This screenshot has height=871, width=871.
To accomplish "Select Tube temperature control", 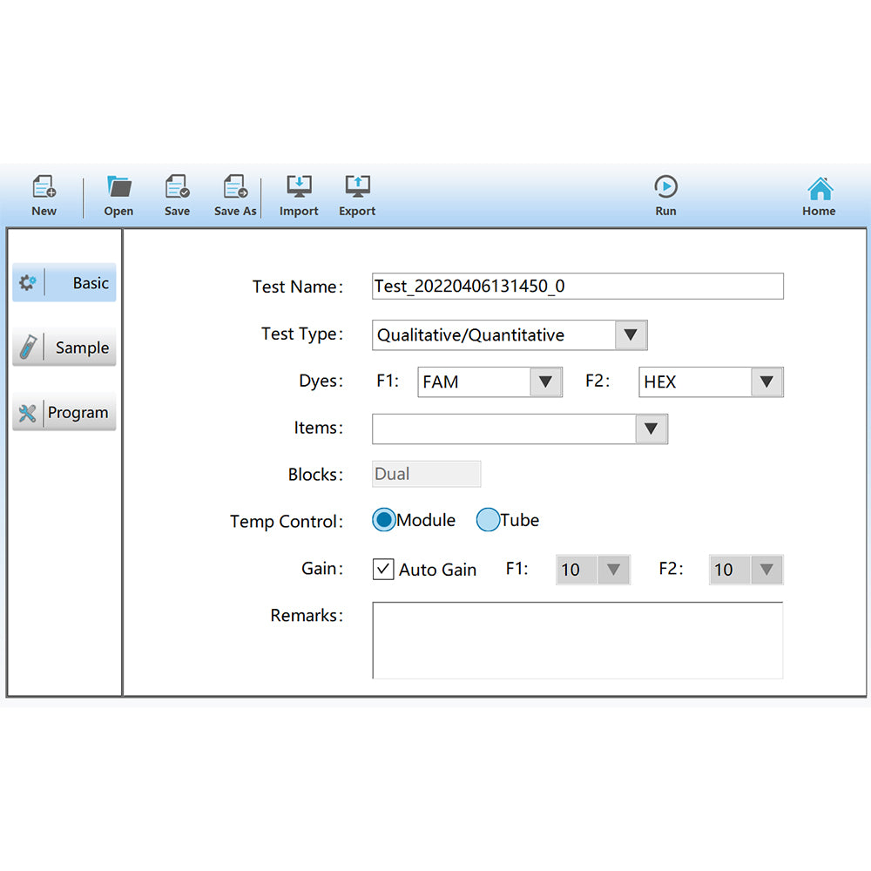I will click(x=488, y=520).
